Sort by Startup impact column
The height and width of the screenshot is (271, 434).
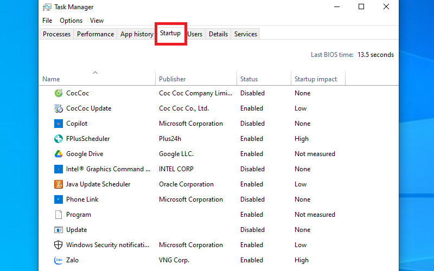[316, 79]
